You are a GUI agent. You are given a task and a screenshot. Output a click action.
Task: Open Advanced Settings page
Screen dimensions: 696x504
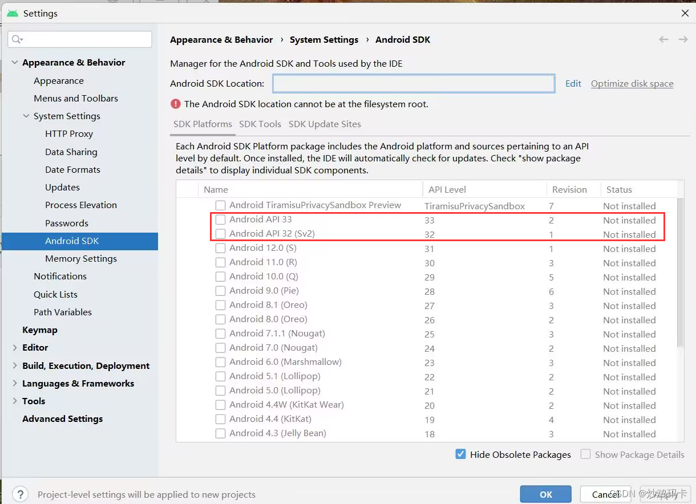point(63,418)
